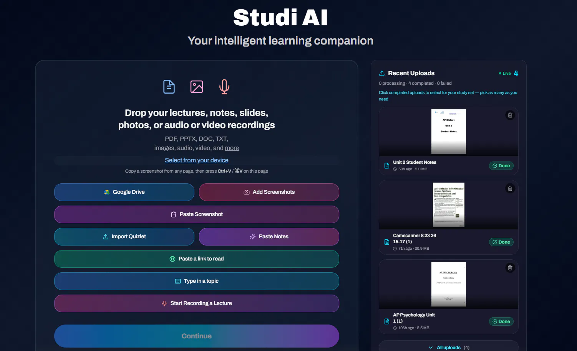Click the microphone icon above the drop area
Screen dimensions: 577x351
click(224, 87)
